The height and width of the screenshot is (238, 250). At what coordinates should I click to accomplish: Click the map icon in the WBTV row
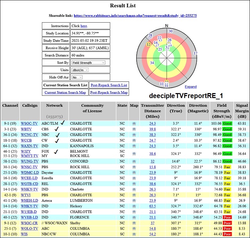[134, 129]
